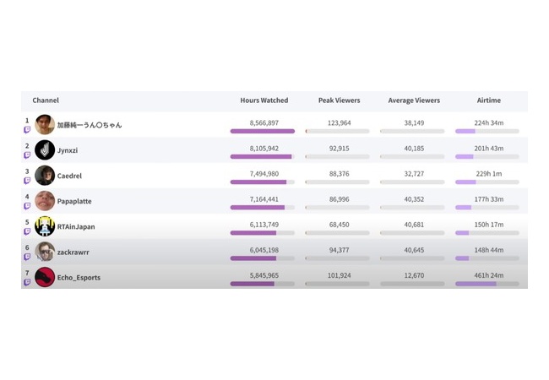The height and width of the screenshot is (380, 549).
Task: Open the Papaplatte channel link
Action: pyautogui.click(x=74, y=201)
